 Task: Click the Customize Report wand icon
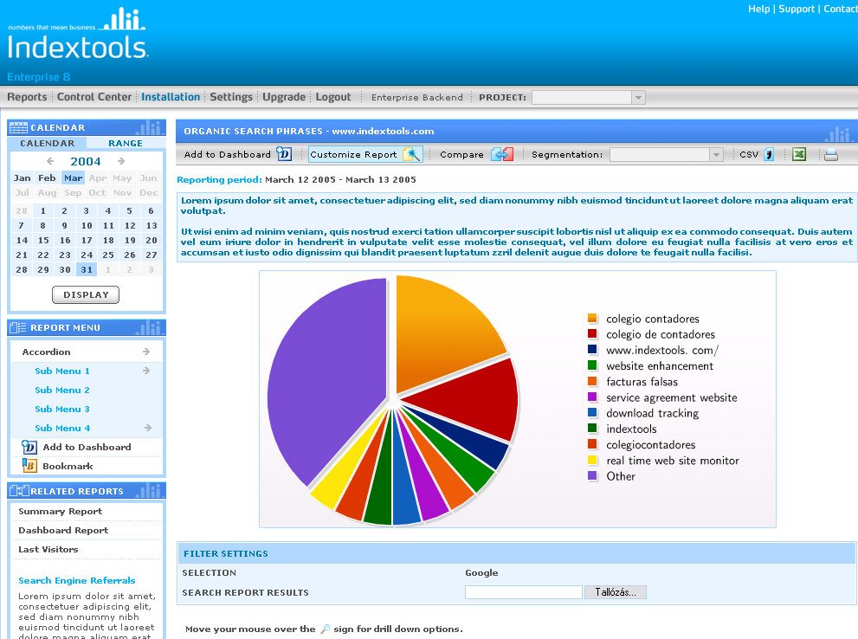[411, 154]
